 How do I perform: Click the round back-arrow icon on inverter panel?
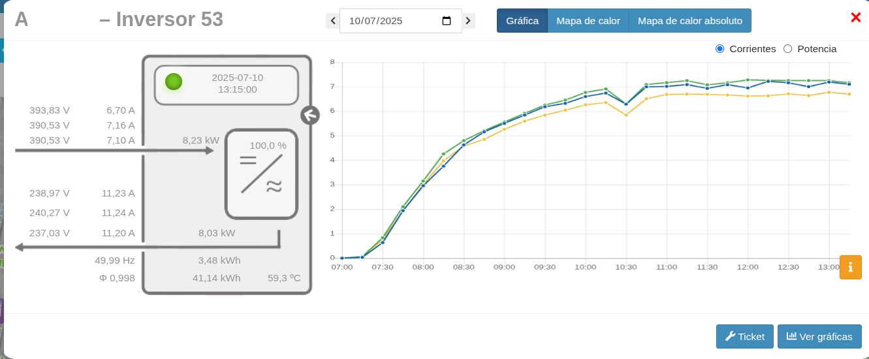(309, 116)
